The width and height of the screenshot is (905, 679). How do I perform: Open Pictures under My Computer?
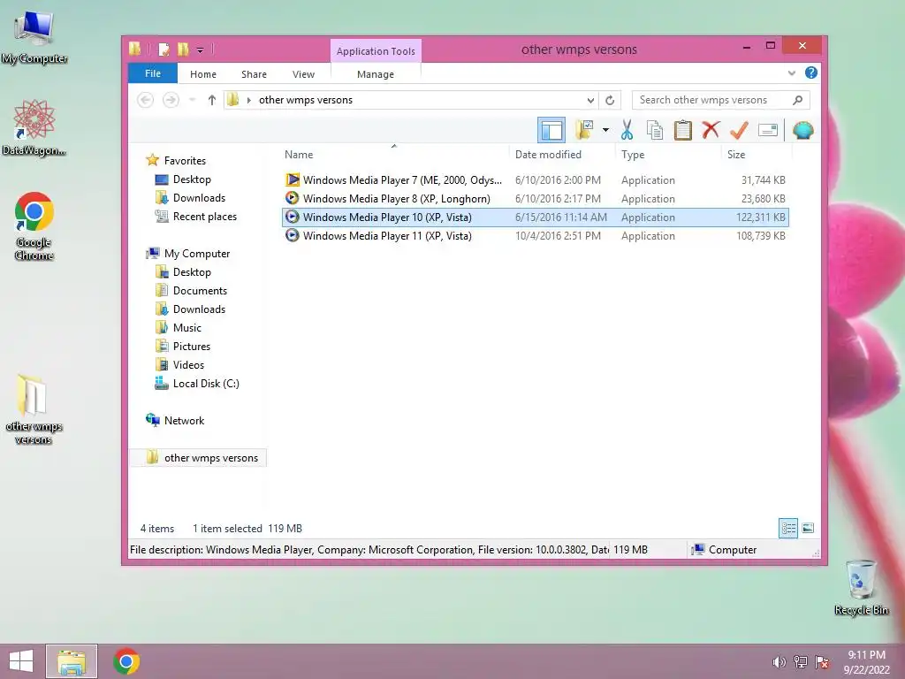(x=182, y=347)
